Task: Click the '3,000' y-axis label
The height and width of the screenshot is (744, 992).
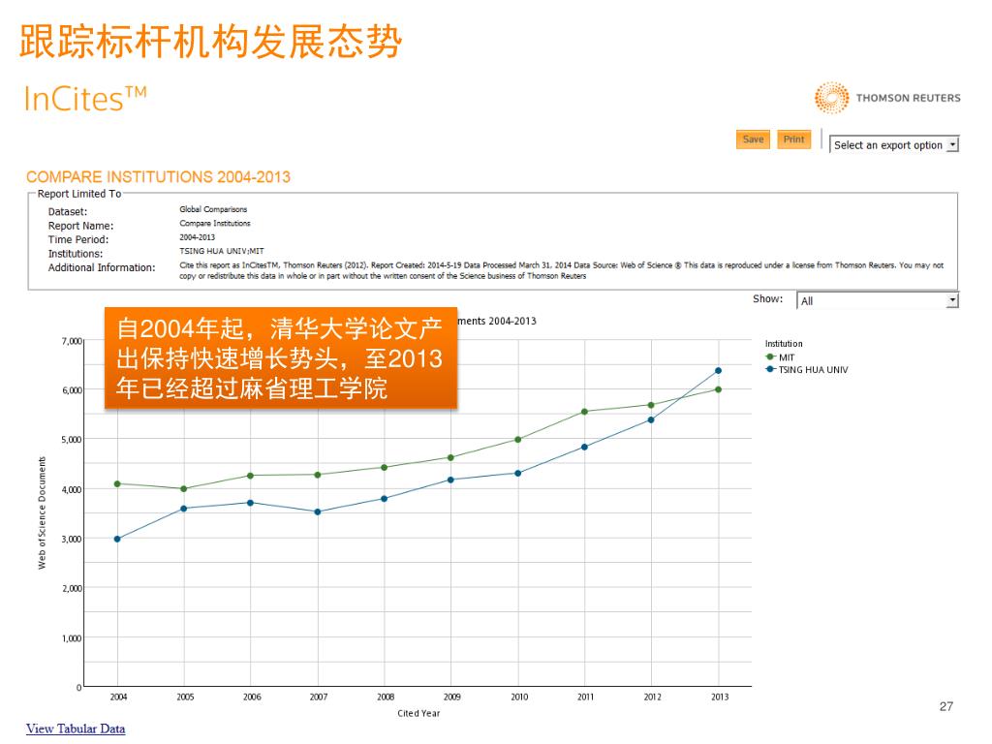Action: point(72,539)
